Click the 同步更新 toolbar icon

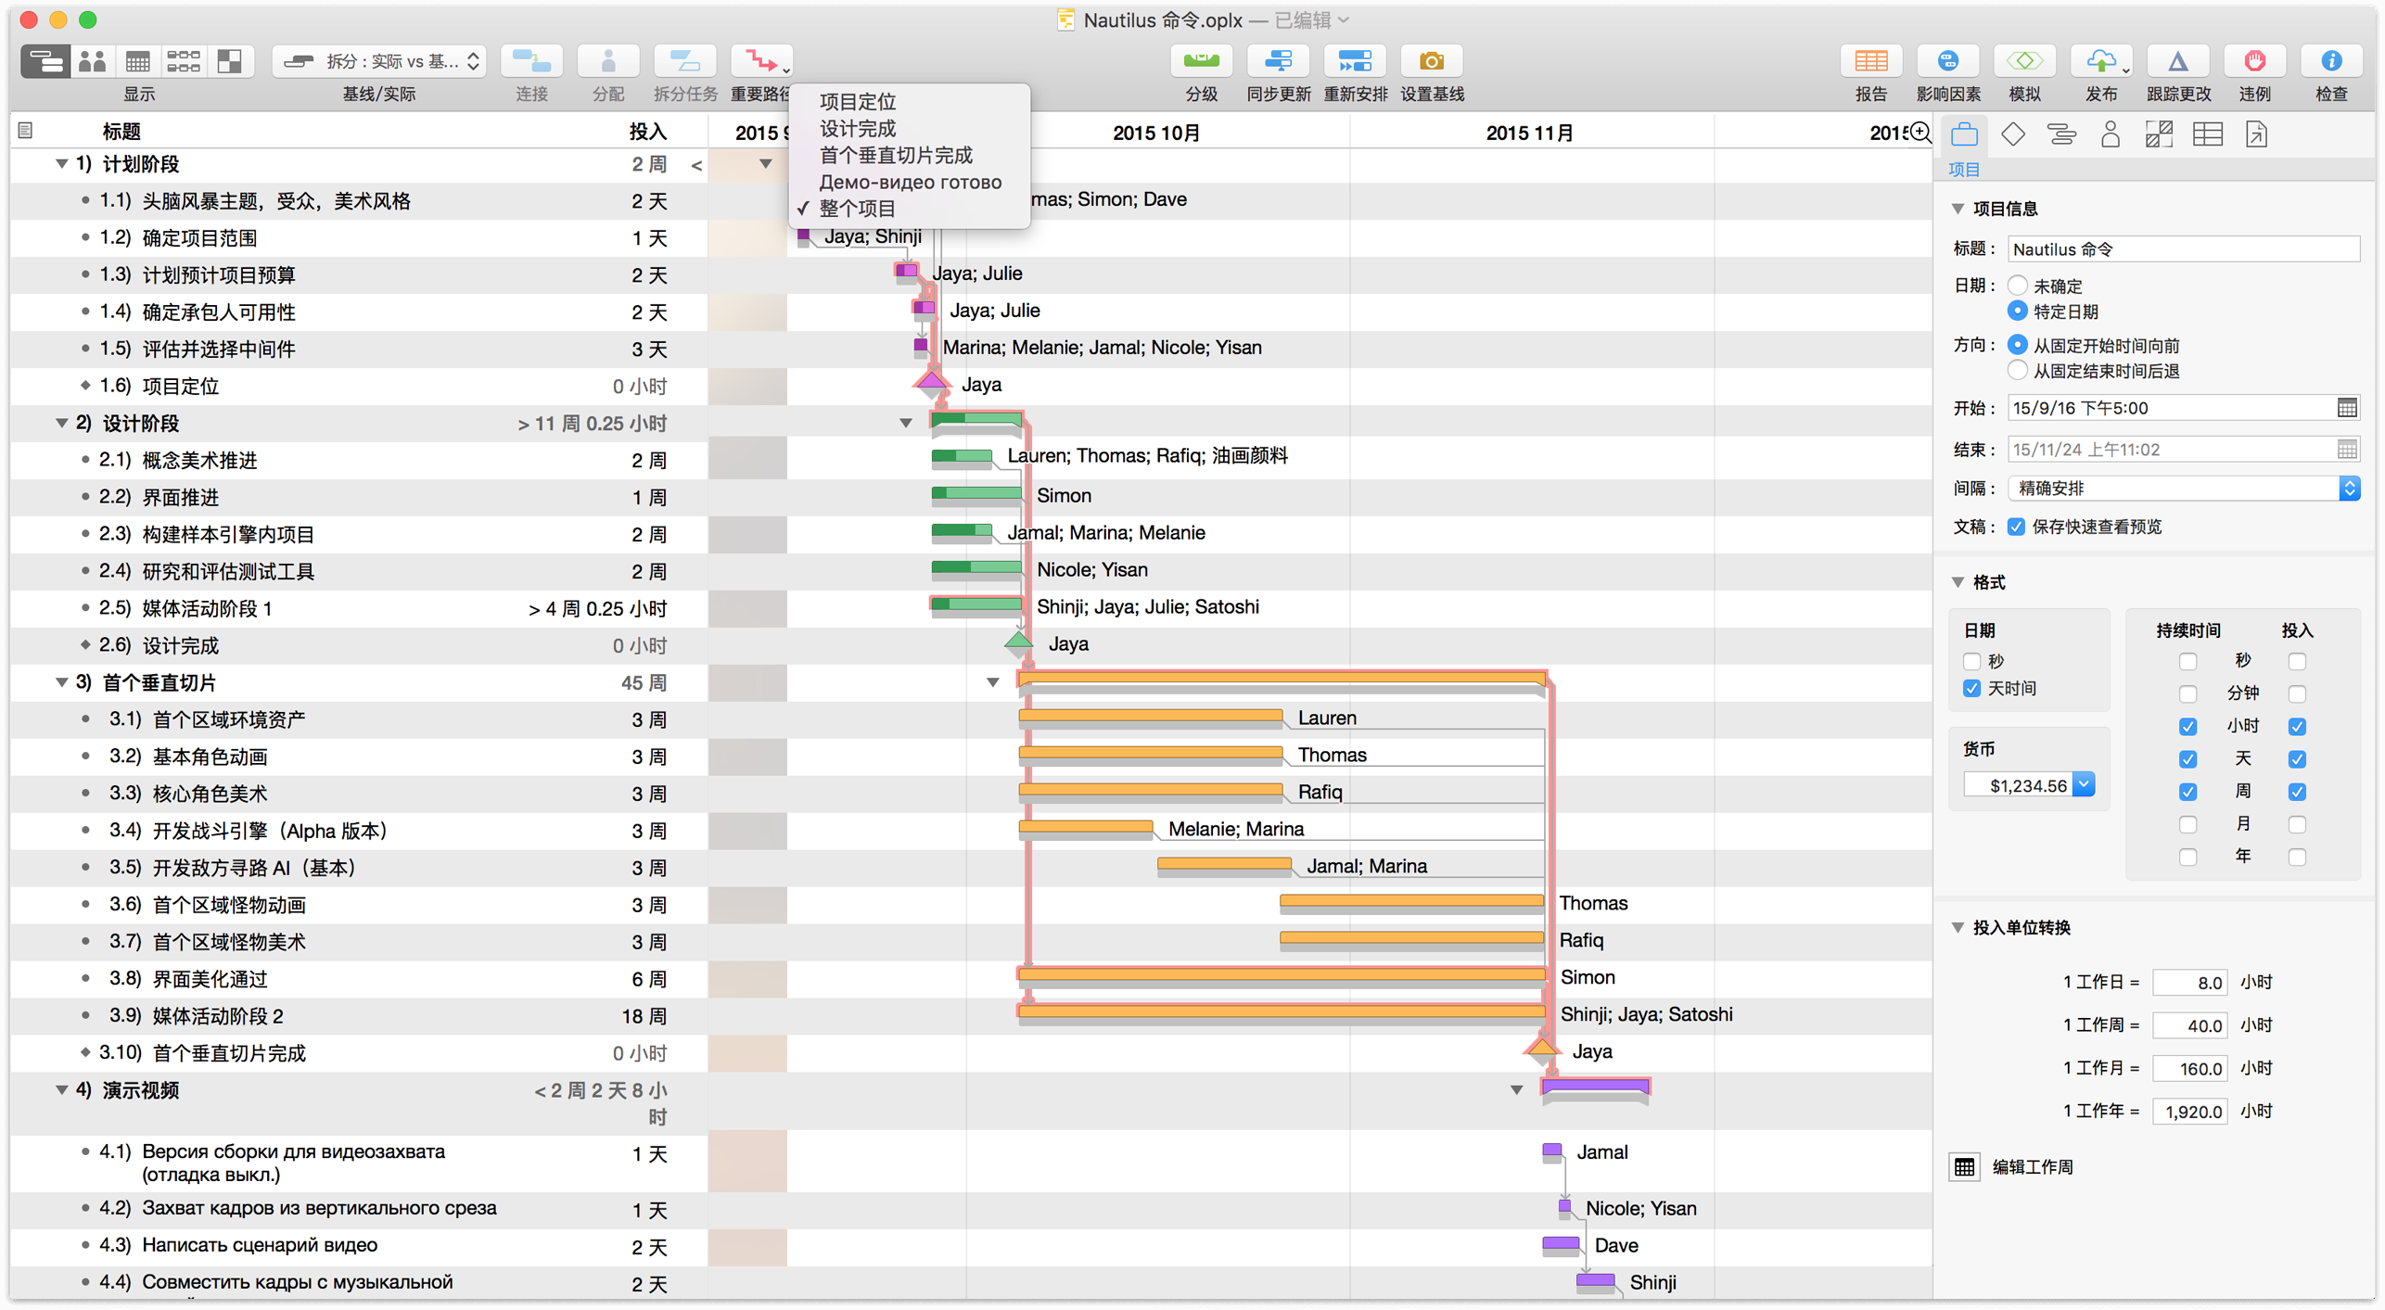pyautogui.click(x=1278, y=62)
